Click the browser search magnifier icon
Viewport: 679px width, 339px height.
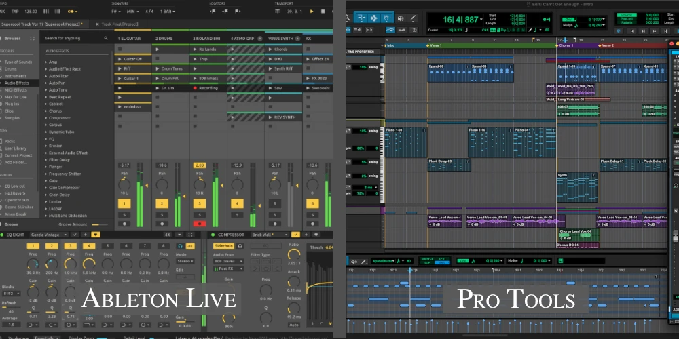point(107,38)
